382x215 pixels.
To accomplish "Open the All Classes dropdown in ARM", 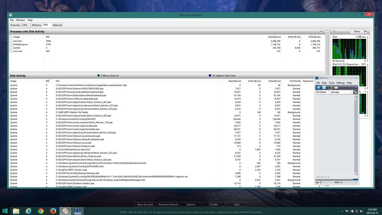I will (323, 92).
